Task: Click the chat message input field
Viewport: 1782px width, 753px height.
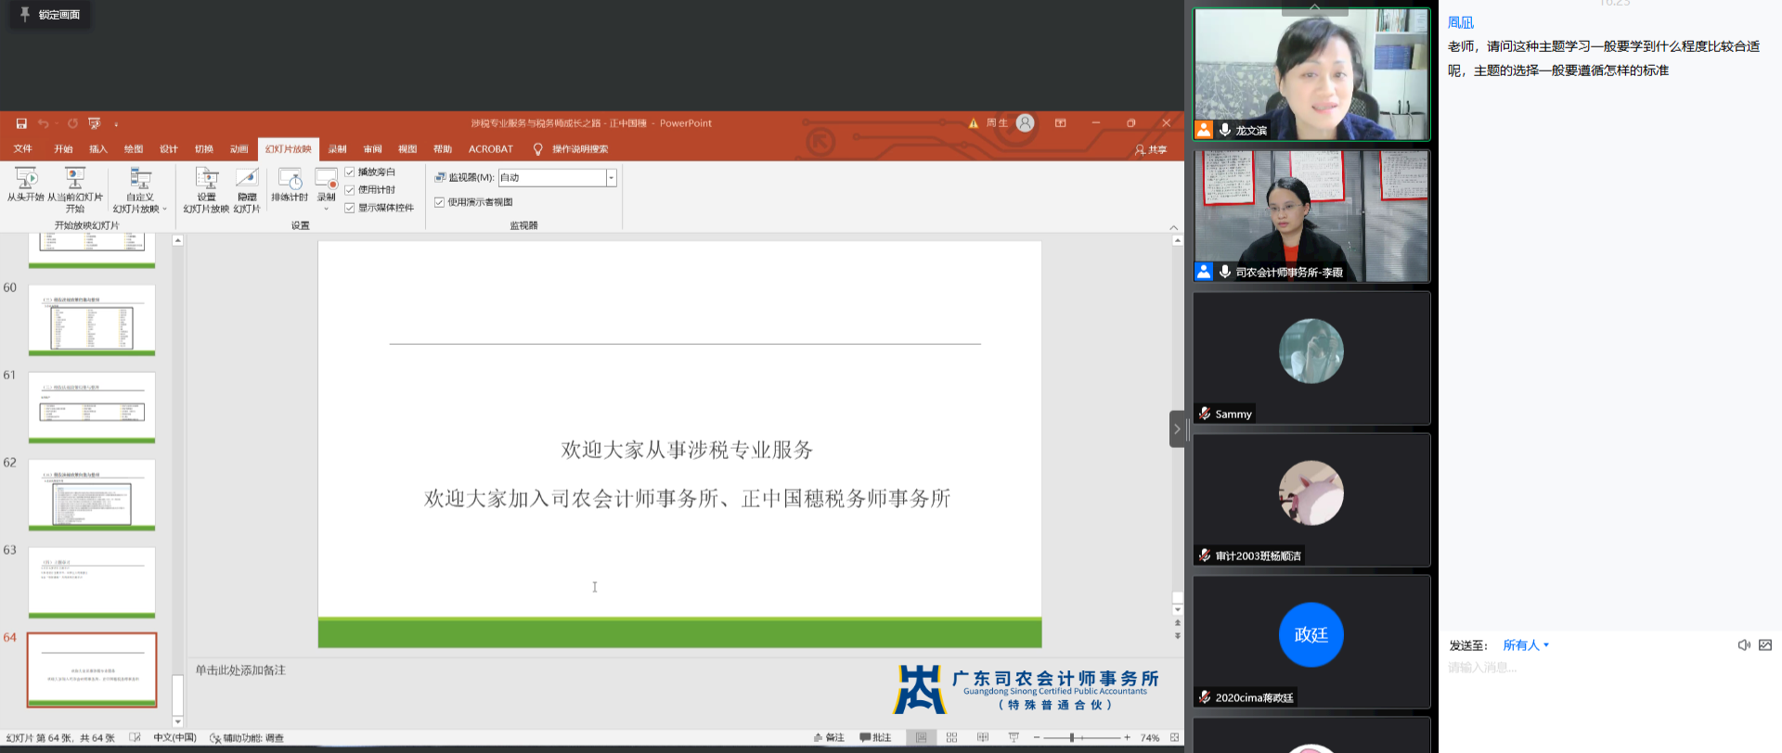Action: click(1610, 668)
